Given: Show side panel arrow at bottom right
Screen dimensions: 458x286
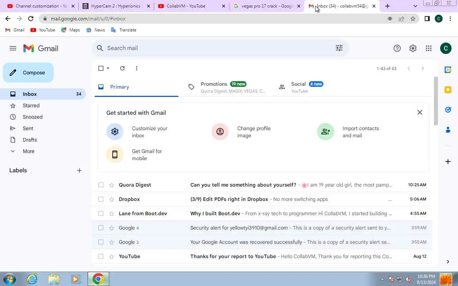Looking at the screenshot, I should 448,262.
